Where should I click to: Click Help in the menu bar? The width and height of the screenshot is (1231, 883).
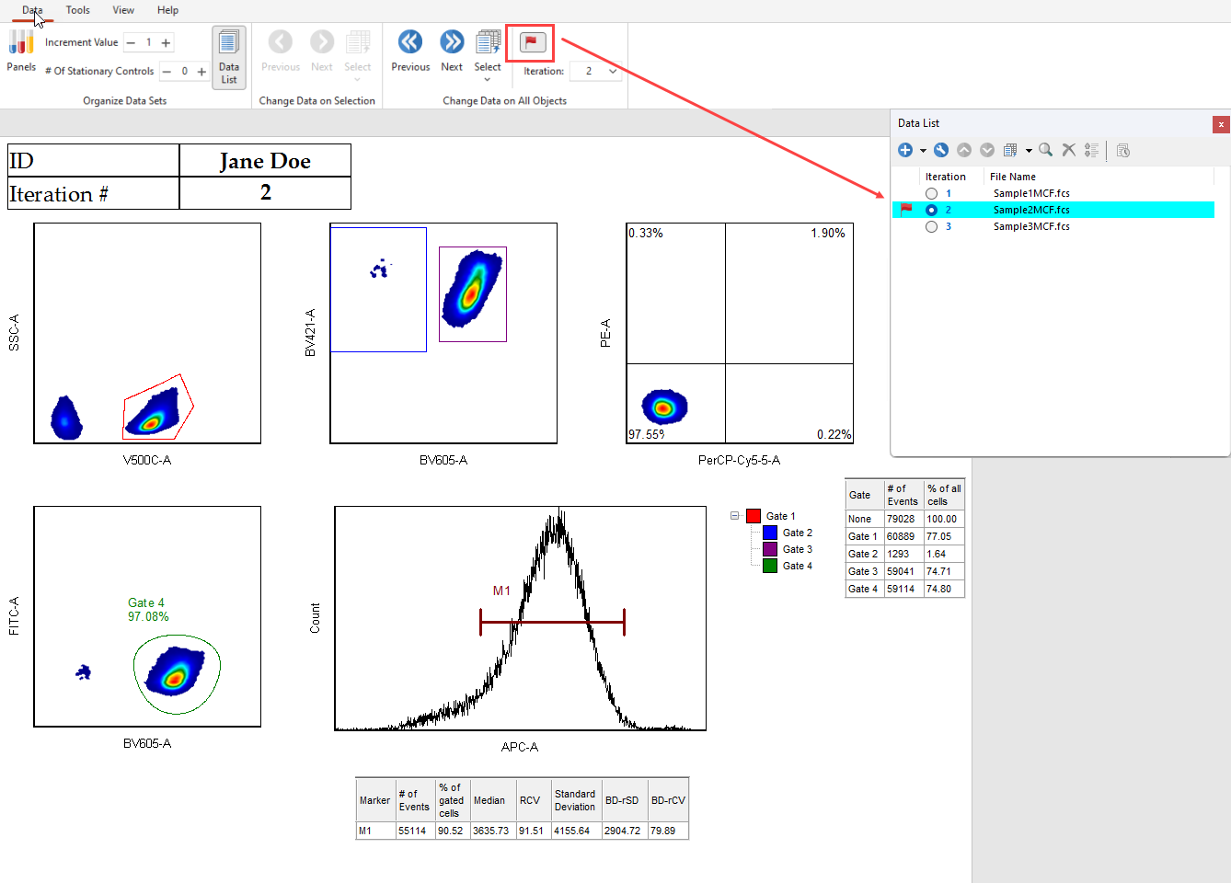(167, 10)
